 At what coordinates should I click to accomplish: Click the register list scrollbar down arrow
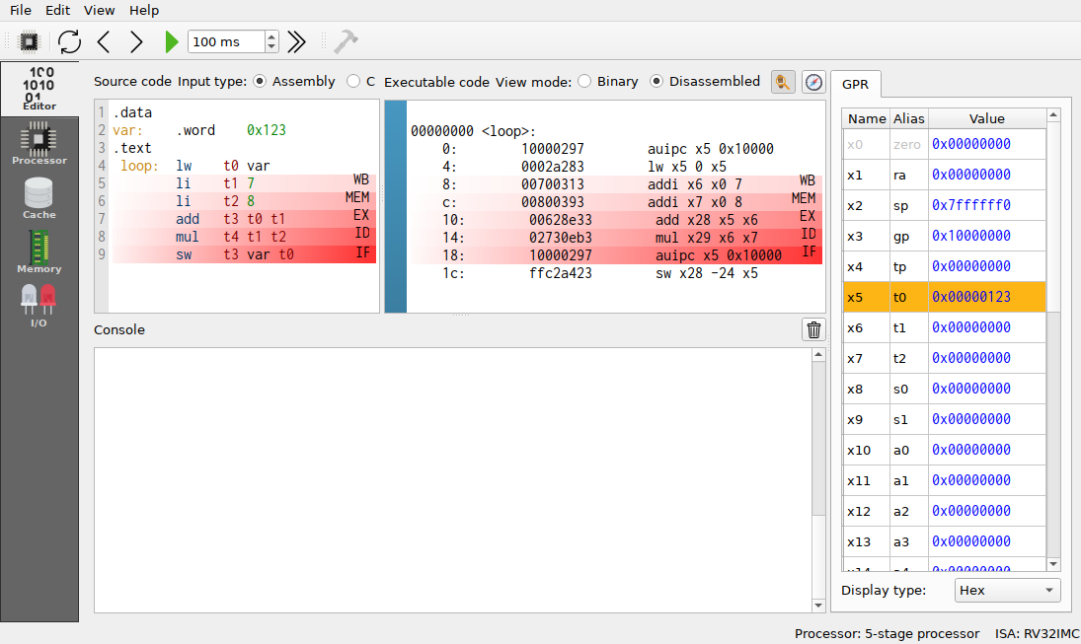pyautogui.click(x=1053, y=564)
